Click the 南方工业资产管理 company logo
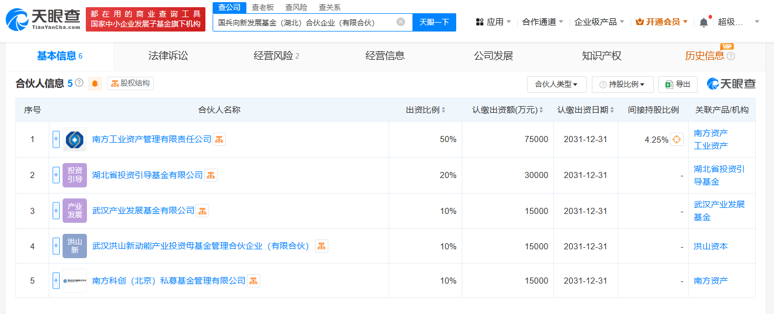The image size is (774, 314). 75,139
